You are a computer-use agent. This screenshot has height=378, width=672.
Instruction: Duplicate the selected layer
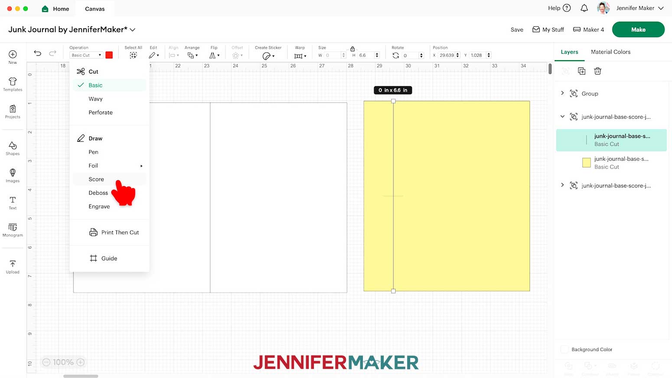coord(582,71)
